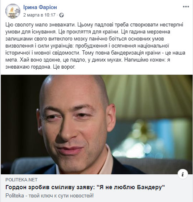The width and height of the screenshot is (193, 202).
Task: Open Ірина Фаріон's round profile picture
Action: [x=13, y=11]
